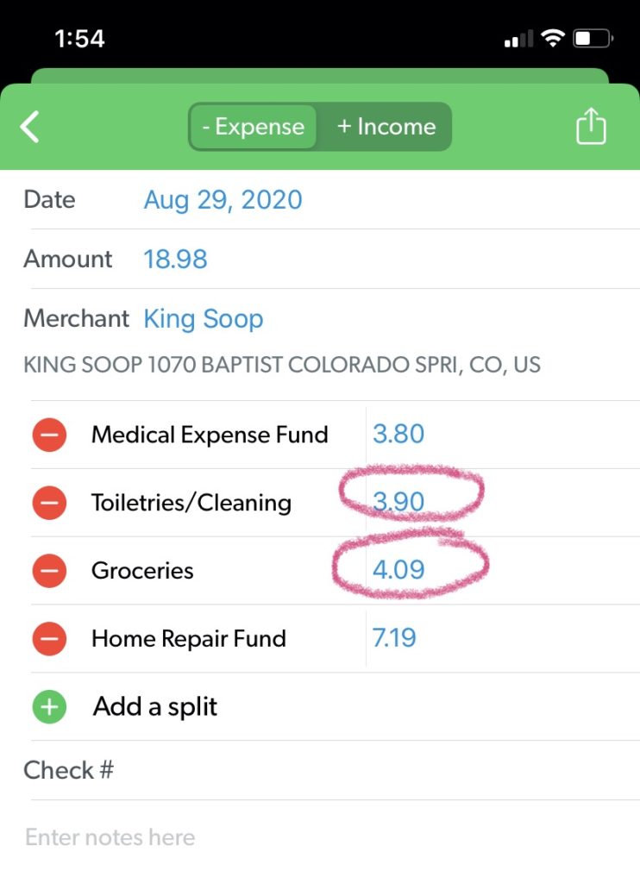Tap the green plus add icon
The height and width of the screenshot is (883, 640).
pos(49,707)
